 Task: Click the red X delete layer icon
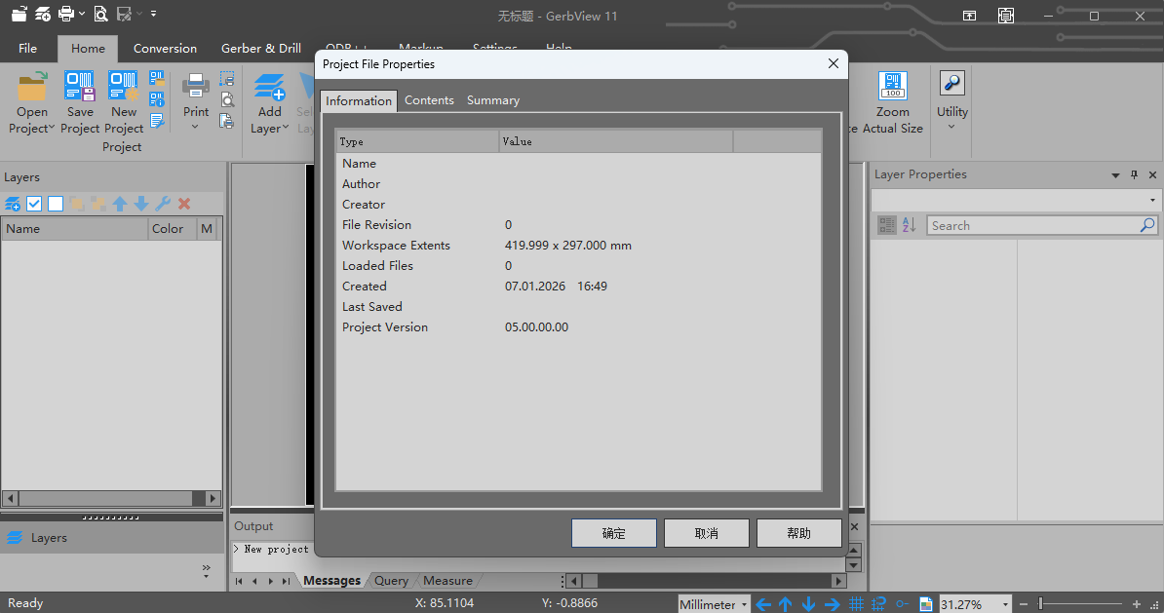[x=184, y=204]
